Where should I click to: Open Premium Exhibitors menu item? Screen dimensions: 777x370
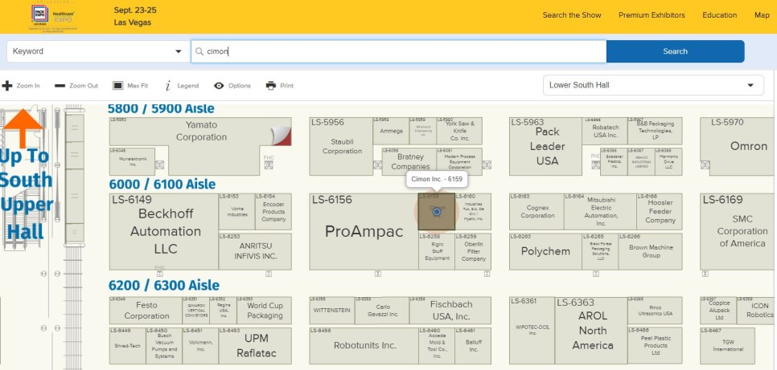point(652,15)
